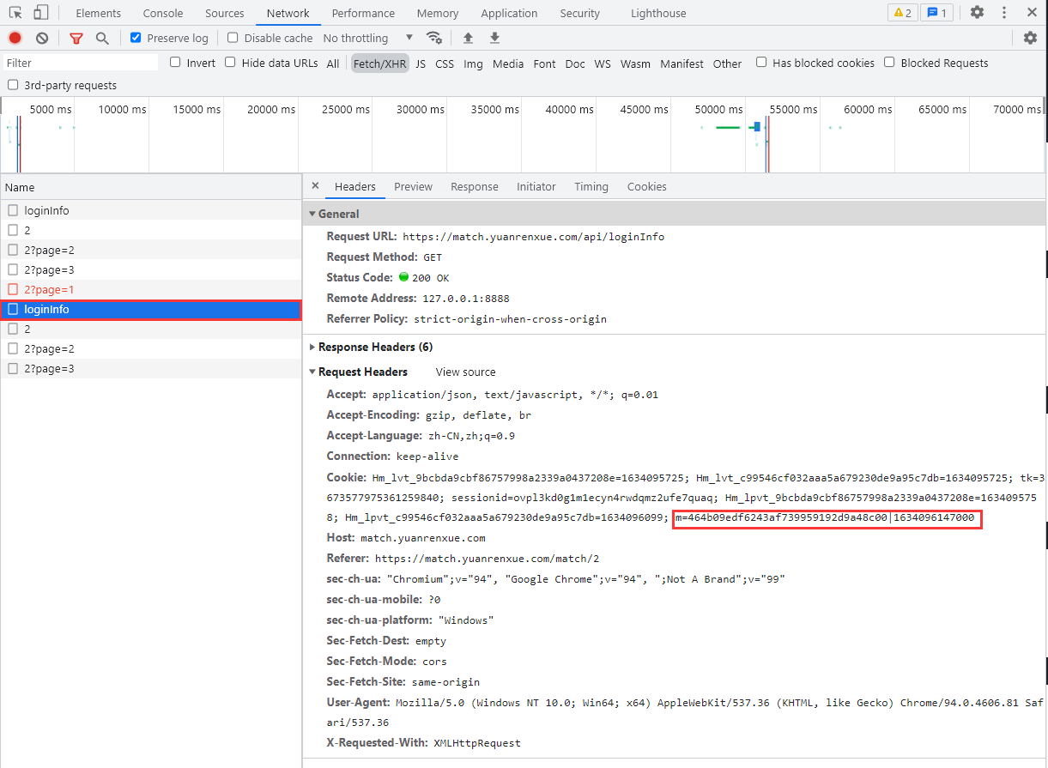Switch to the Console tab
1048x768 pixels.
pos(163,13)
